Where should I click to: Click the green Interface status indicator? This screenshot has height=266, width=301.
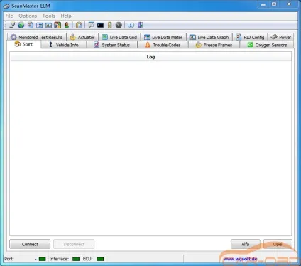(x=76, y=259)
